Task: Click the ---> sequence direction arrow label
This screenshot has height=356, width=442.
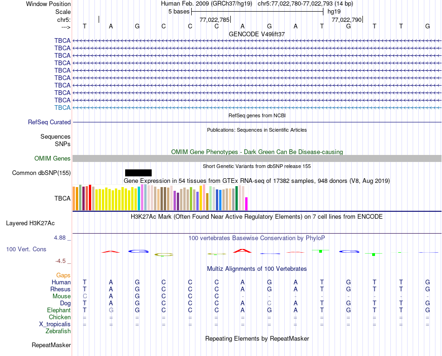Action: 66,27
